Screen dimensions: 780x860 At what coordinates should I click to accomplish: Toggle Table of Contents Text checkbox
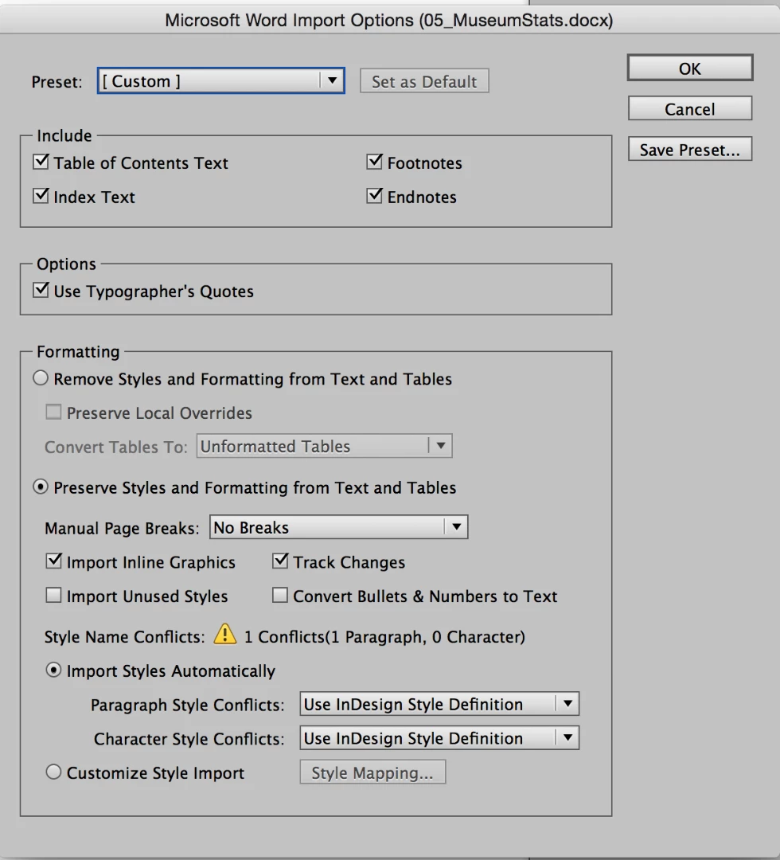41,162
